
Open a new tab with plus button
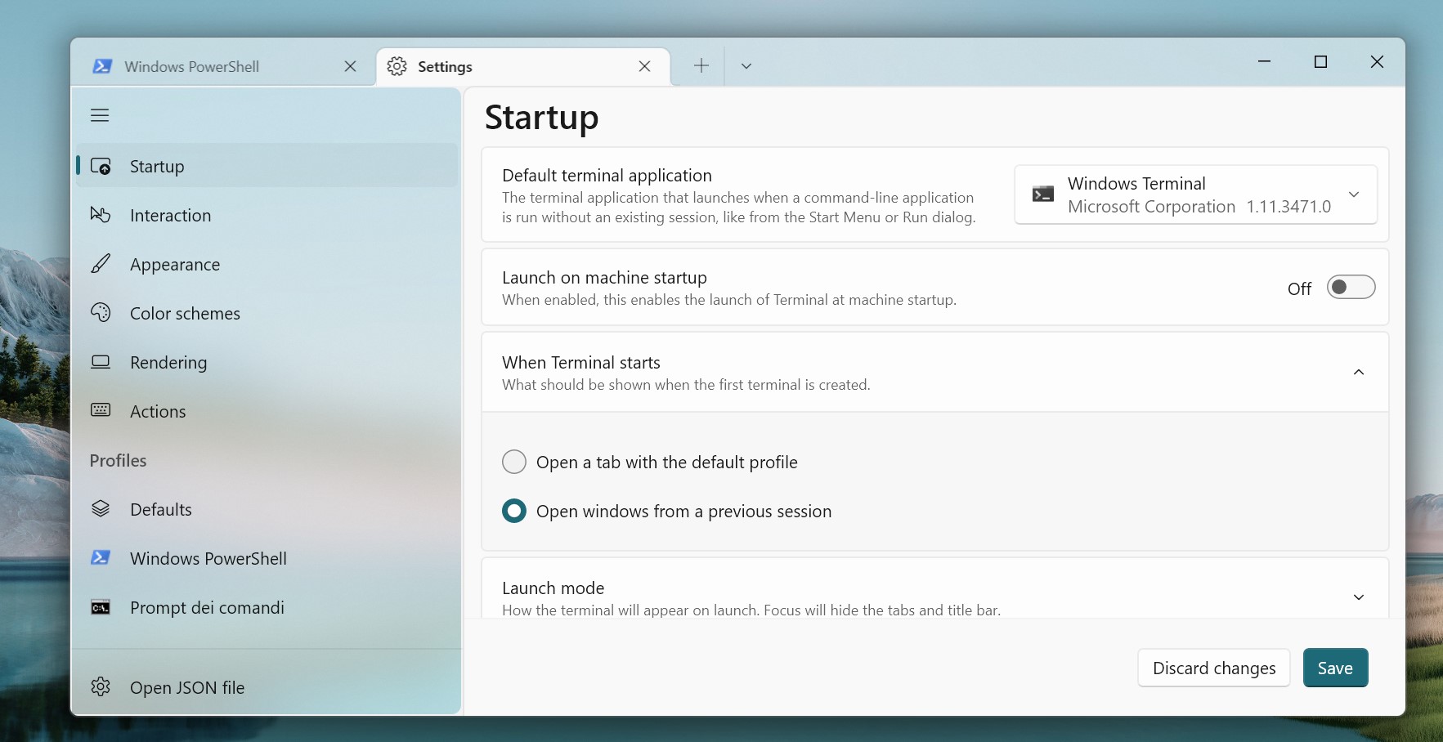click(701, 66)
